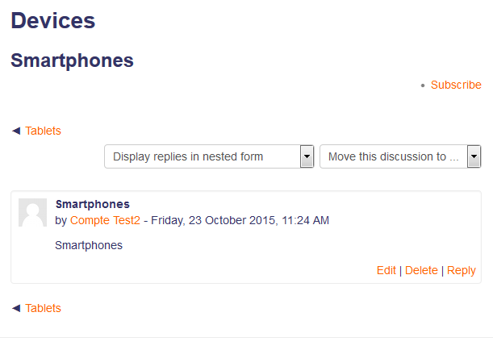Click arrow button of Move this discussion selector

click(x=474, y=156)
